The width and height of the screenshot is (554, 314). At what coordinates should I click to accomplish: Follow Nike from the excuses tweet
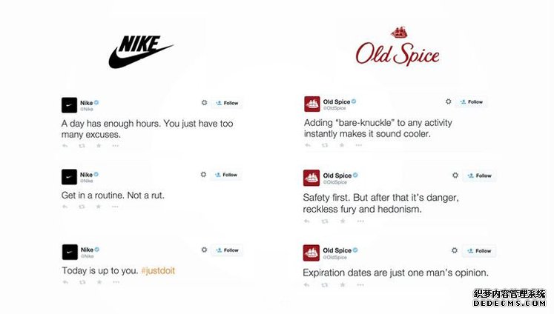pos(227,103)
